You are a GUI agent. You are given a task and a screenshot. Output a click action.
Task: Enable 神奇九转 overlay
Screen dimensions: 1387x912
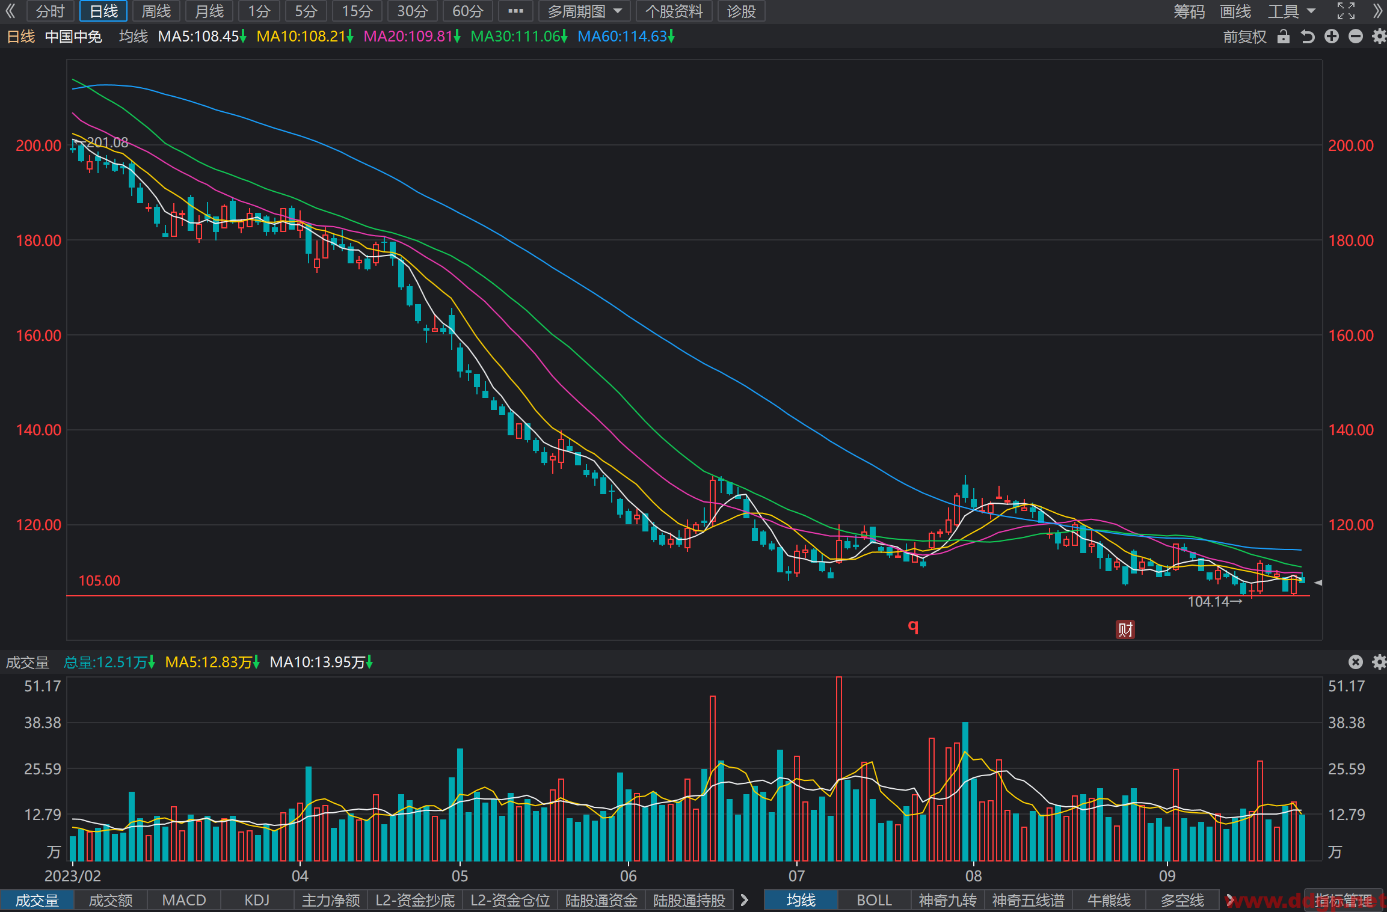tap(947, 900)
